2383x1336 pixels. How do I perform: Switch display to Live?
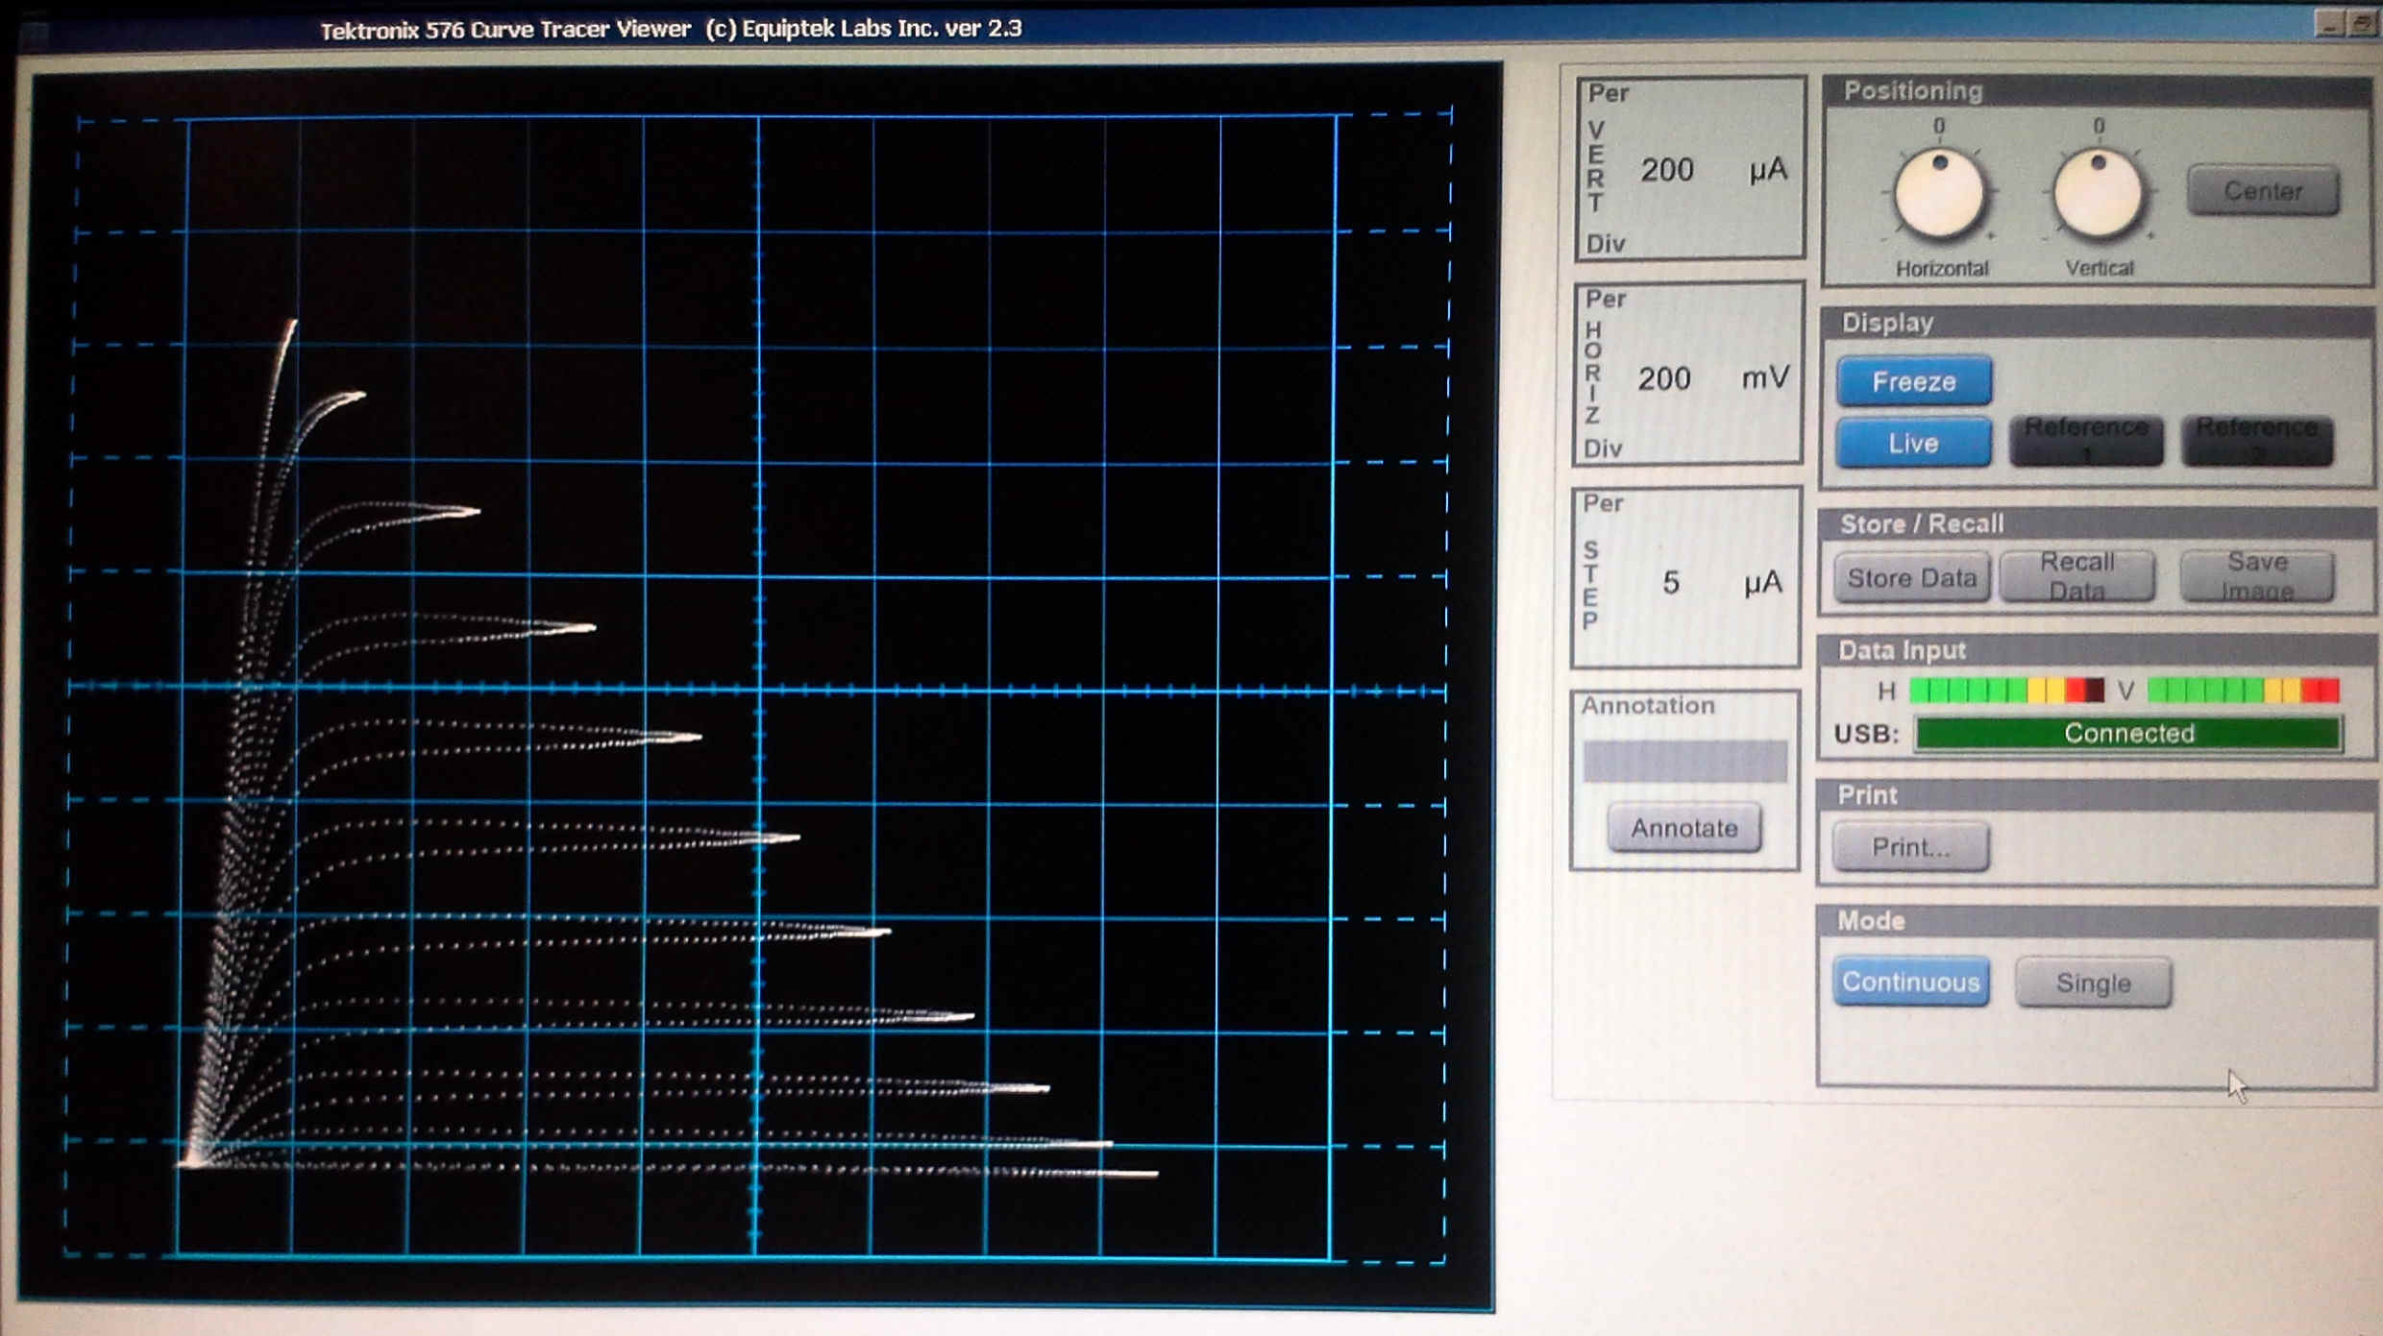(x=1913, y=443)
